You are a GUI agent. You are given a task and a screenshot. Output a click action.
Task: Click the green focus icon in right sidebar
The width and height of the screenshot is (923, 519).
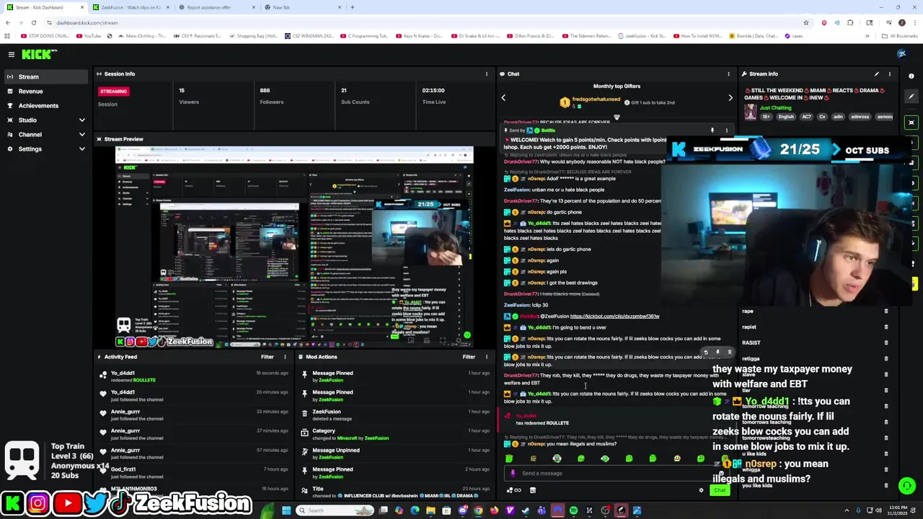(x=911, y=123)
